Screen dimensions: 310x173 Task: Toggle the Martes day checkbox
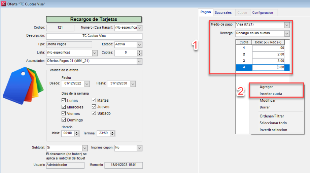tap(94, 100)
